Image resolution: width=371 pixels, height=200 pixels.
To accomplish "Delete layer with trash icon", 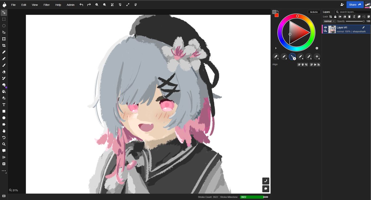I will click(349, 17).
